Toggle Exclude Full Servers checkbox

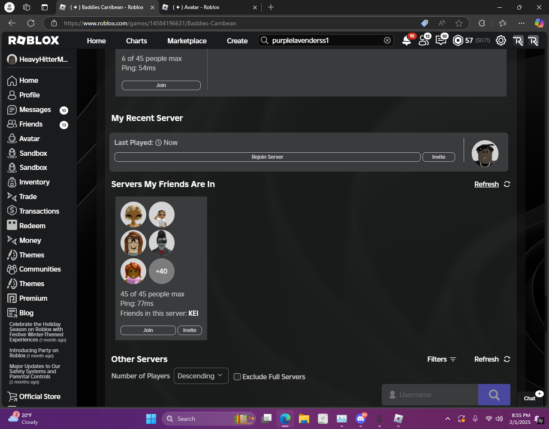[237, 377]
